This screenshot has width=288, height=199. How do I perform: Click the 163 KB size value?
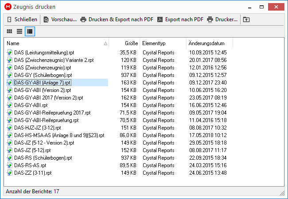[x=128, y=83]
